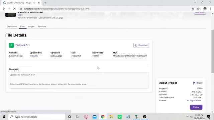Click the crossed-out eye icon in the address bar
Screen dimensions: 214x120
point(193,9)
